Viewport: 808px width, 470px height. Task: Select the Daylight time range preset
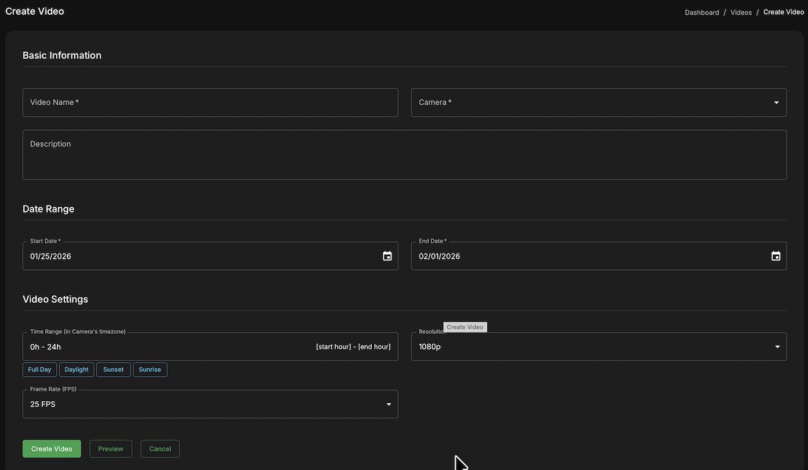(x=76, y=369)
